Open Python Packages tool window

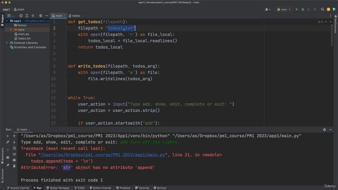pos(58,188)
